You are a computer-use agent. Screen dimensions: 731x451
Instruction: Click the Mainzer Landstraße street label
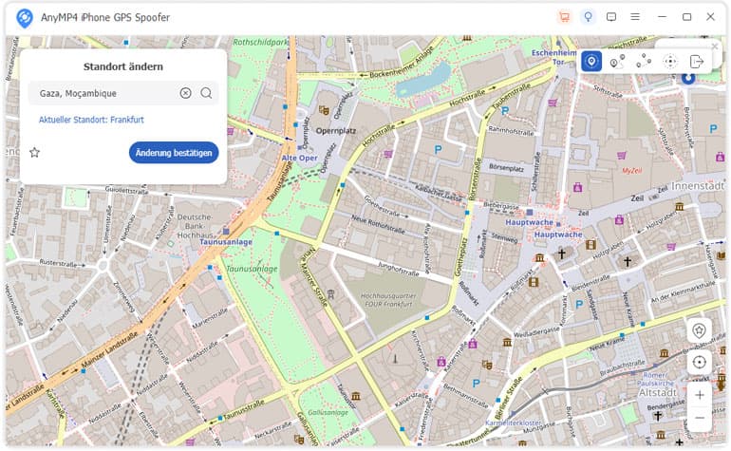pyautogui.click(x=109, y=349)
